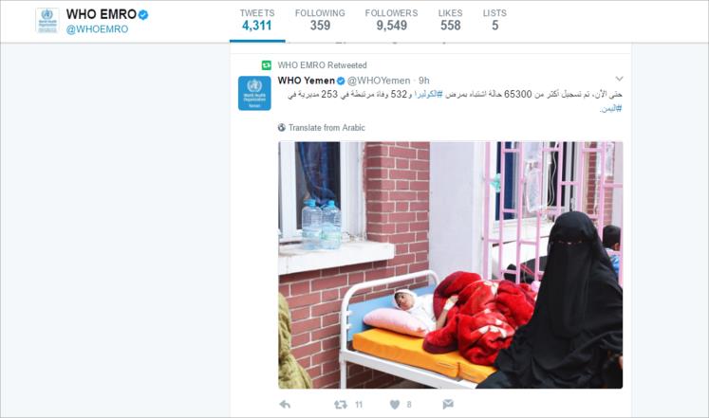The image size is (709, 418).
Task: Open the Following tab showing 359
Action: click(320, 21)
